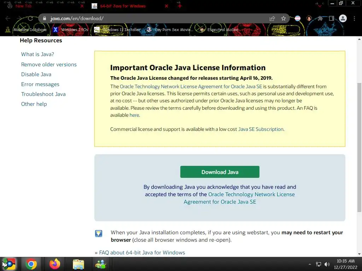Click the avatar extension icon in toolbar
The height and width of the screenshot is (271, 362).
coord(309,18)
